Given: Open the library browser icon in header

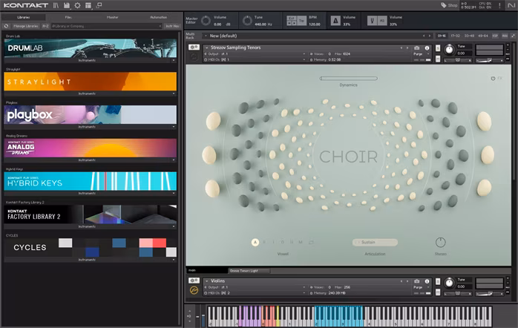Looking at the screenshot, I should coord(56,5).
